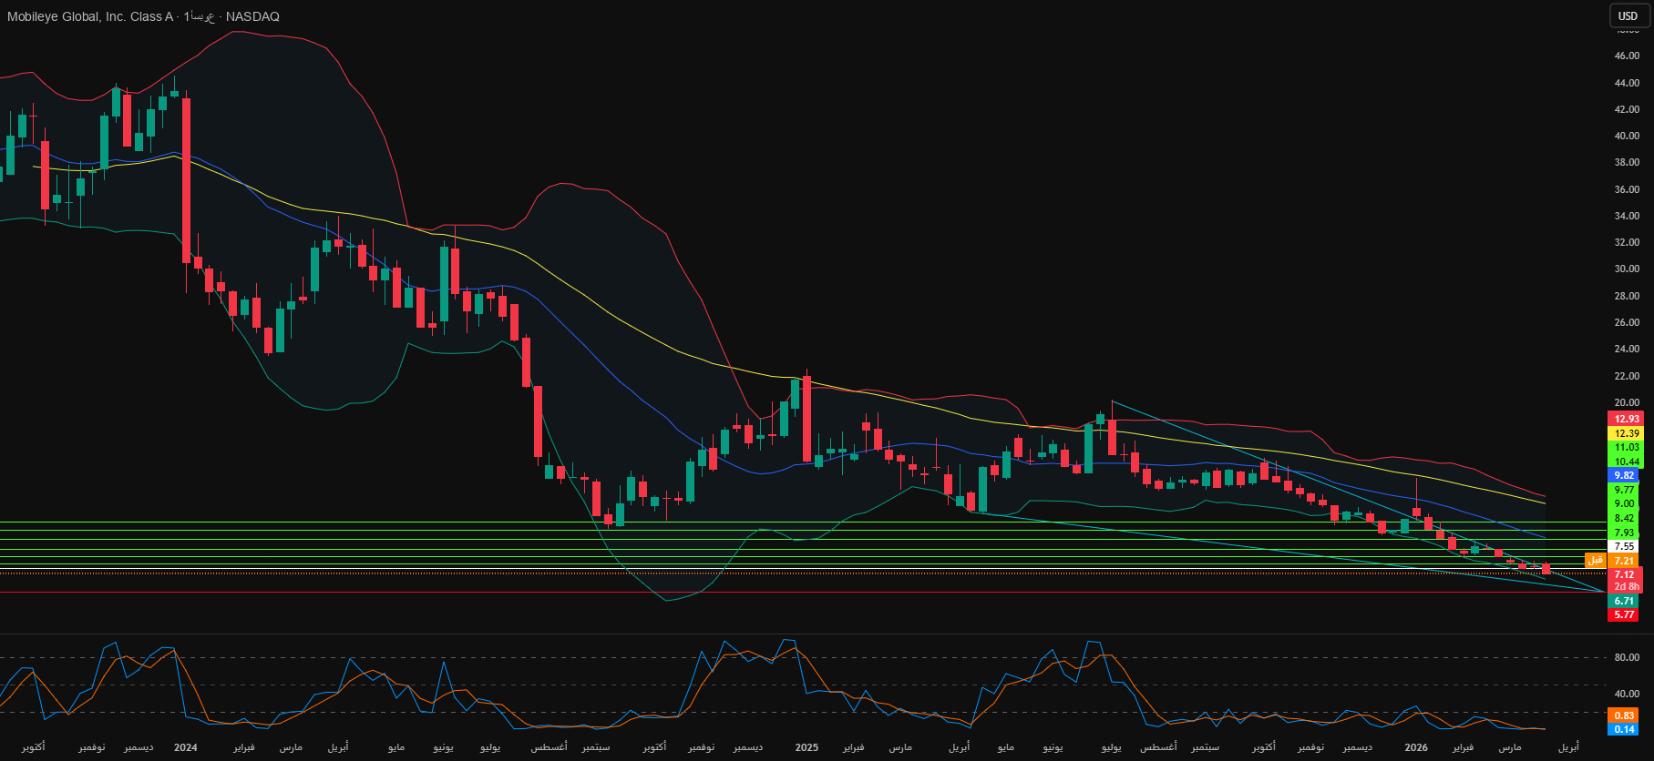Click the blue 0.14 oscillator value label
The image size is (1654, 761).
pos(1624,729)
